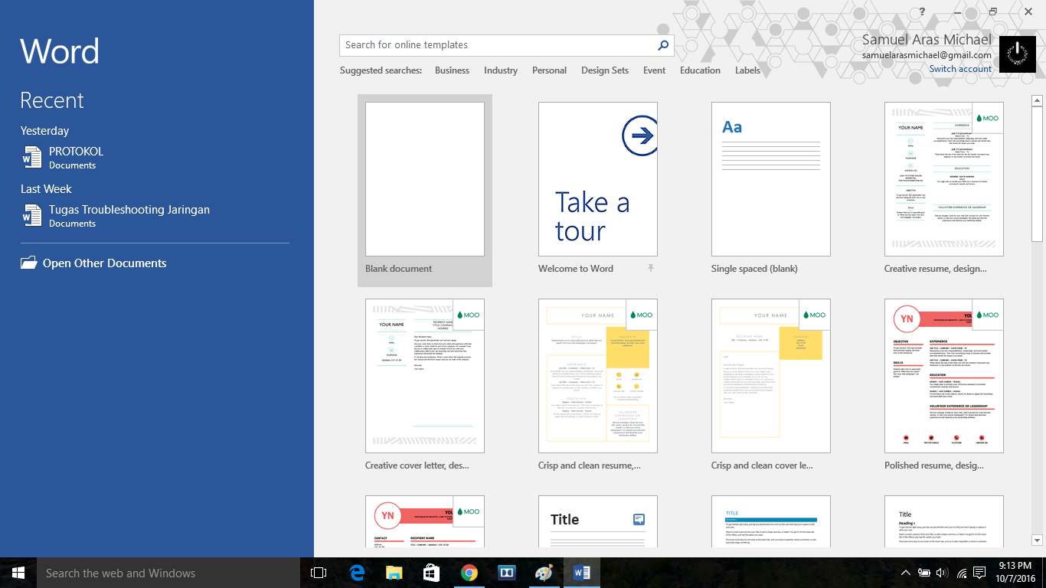Choose the Crisp and clean resume thumbnail
This screenshot has height=588, width=1046.
[598, 376]
